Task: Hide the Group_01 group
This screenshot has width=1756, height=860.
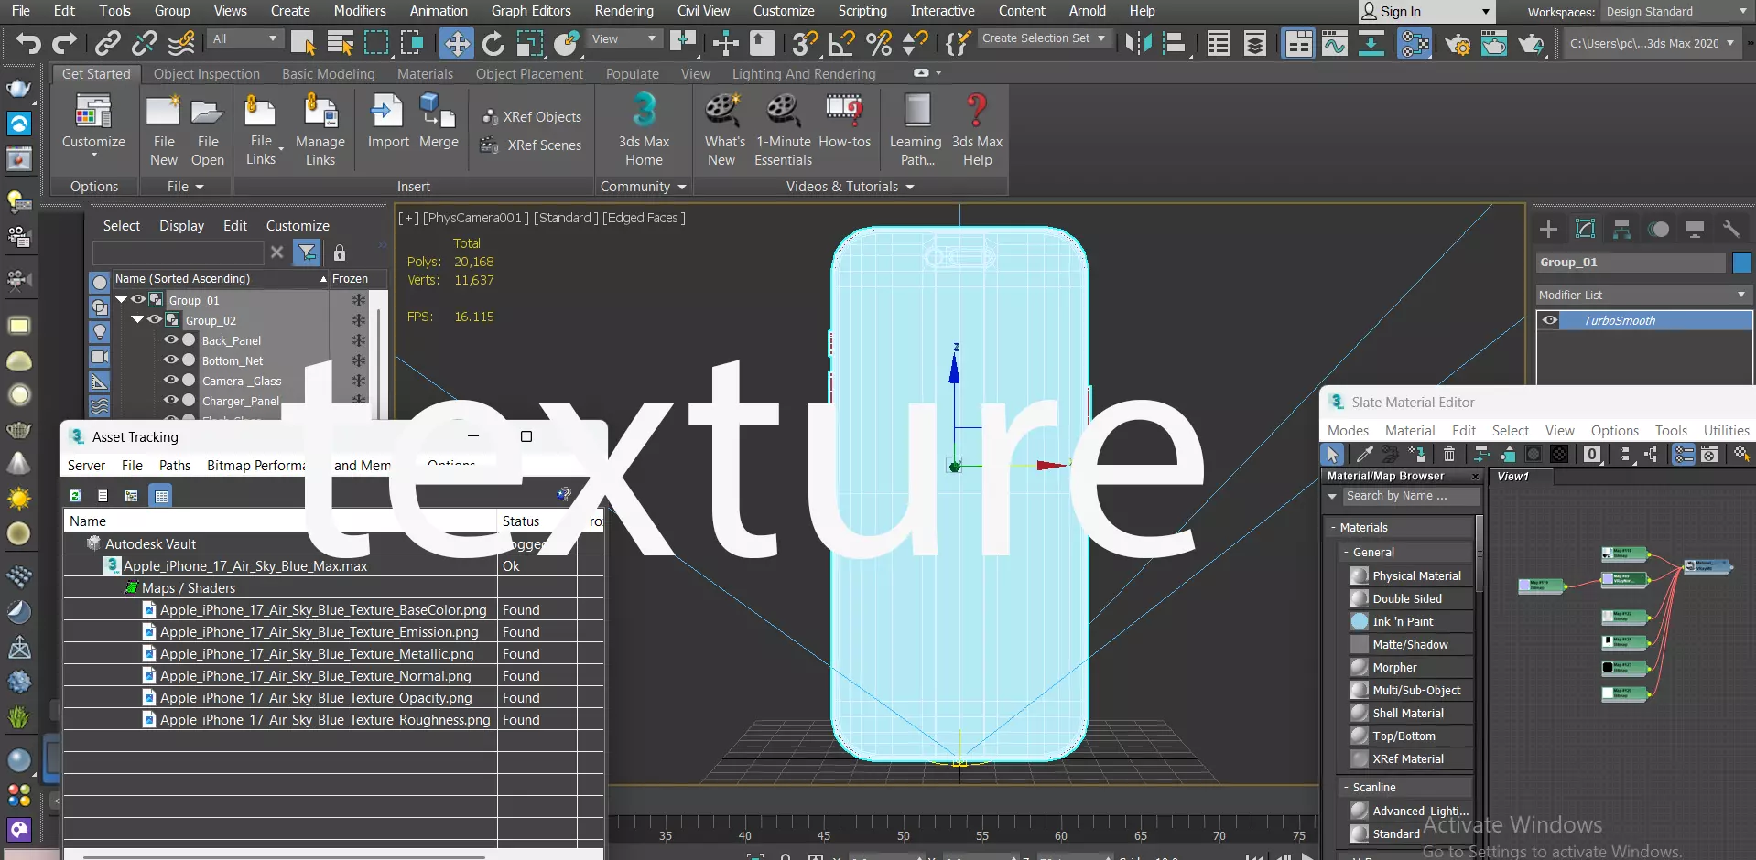Action: coord(137,299)
